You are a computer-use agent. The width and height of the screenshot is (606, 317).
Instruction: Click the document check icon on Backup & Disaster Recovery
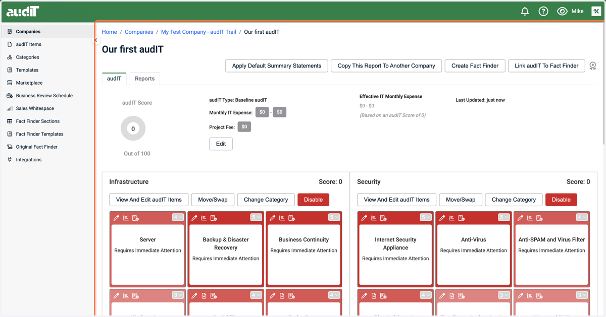214,218
